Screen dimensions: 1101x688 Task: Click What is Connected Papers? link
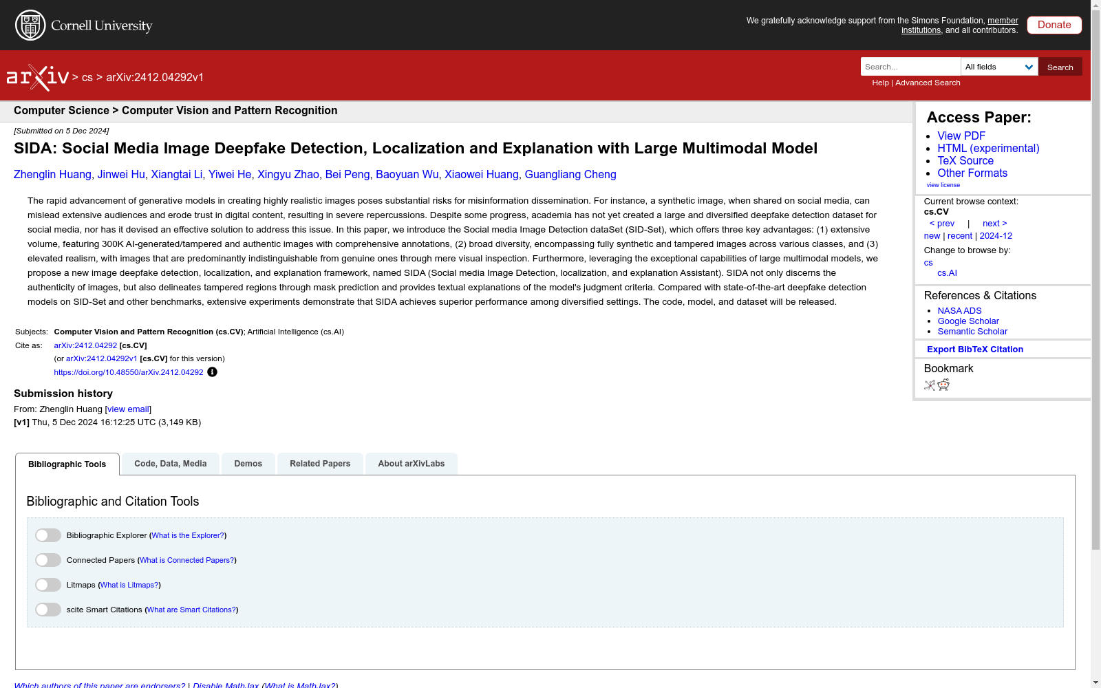coord(187,560)
